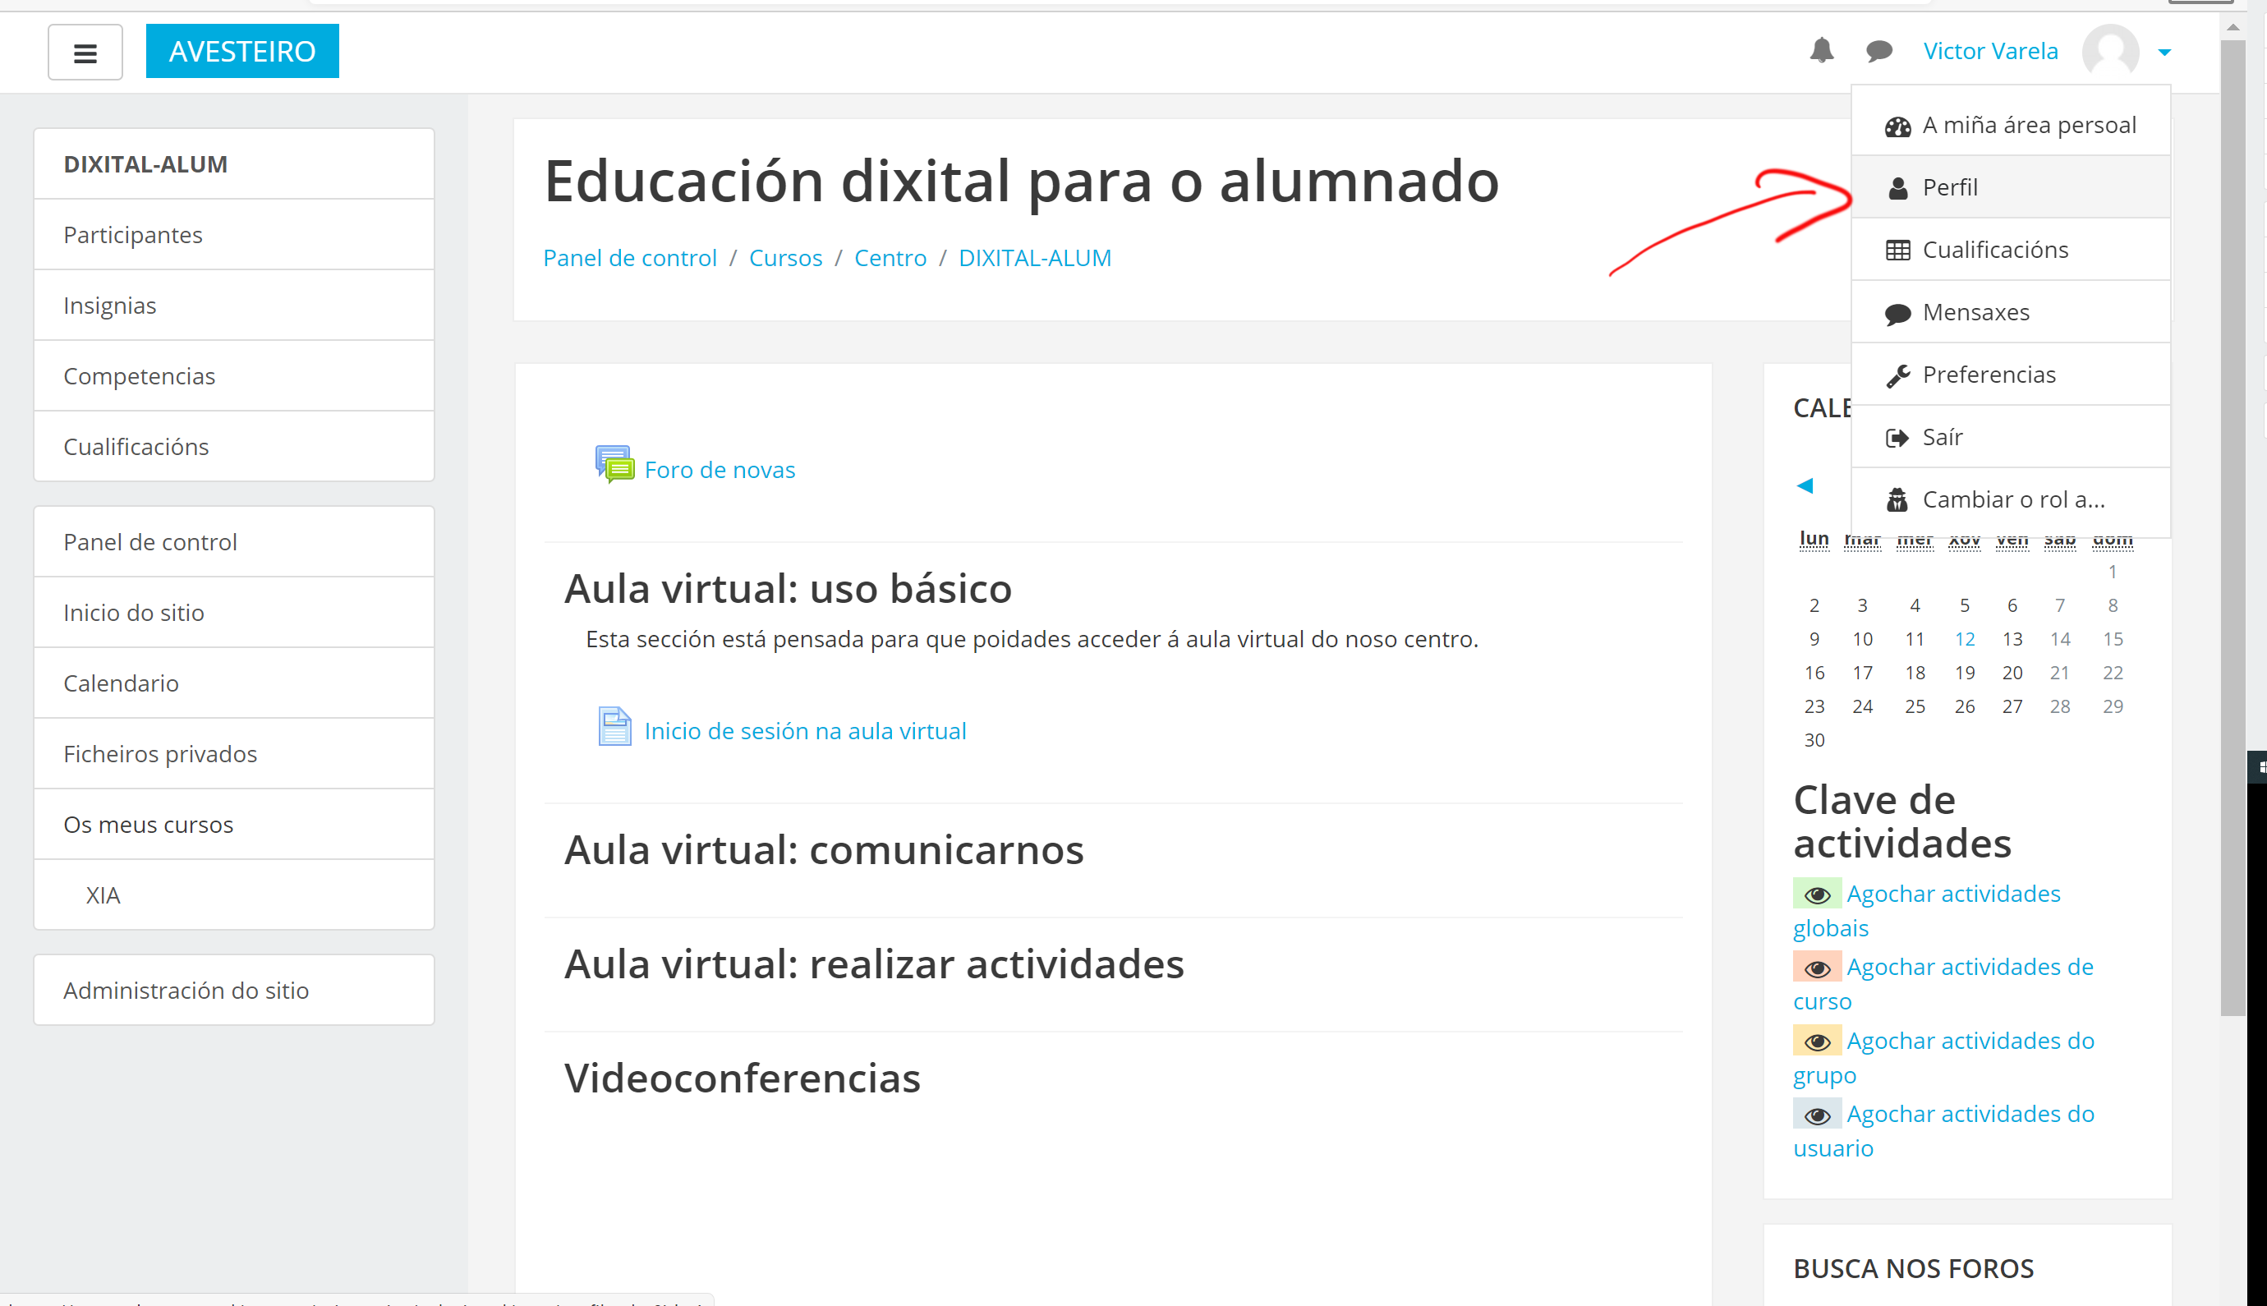Viewport: 2267px width, 1306px height.
Task: Collapse the user menu dropdown arrow
Action: pyautogui.click(x=2165, y=53)
